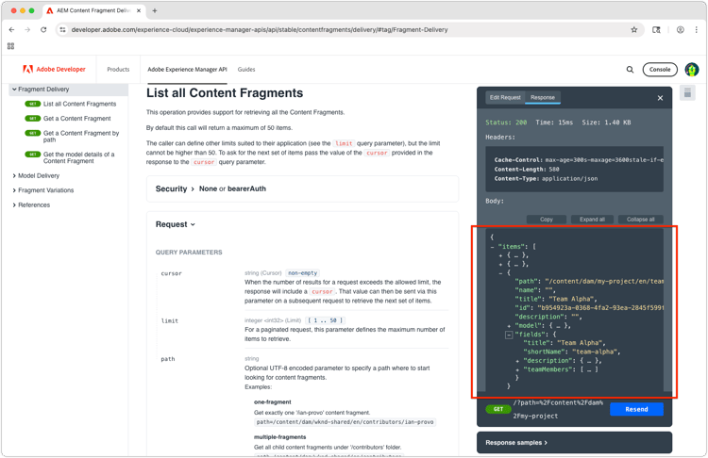This screenshot has height=458, width=708.
Task: Open the Products menu
Action: tap(118, 70)
